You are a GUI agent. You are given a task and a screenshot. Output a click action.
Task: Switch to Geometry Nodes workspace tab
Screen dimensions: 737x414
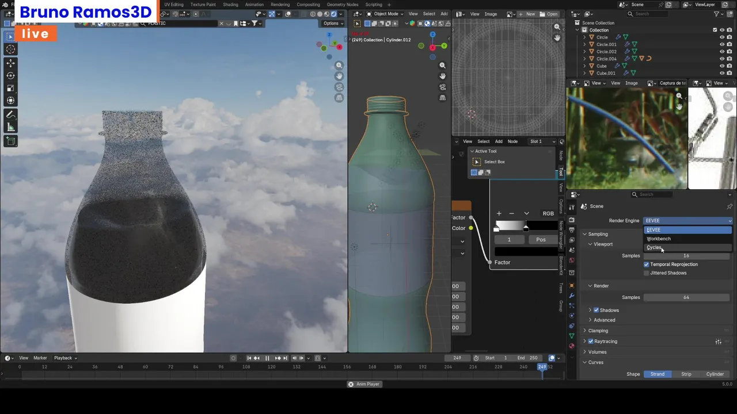point(343,5)
